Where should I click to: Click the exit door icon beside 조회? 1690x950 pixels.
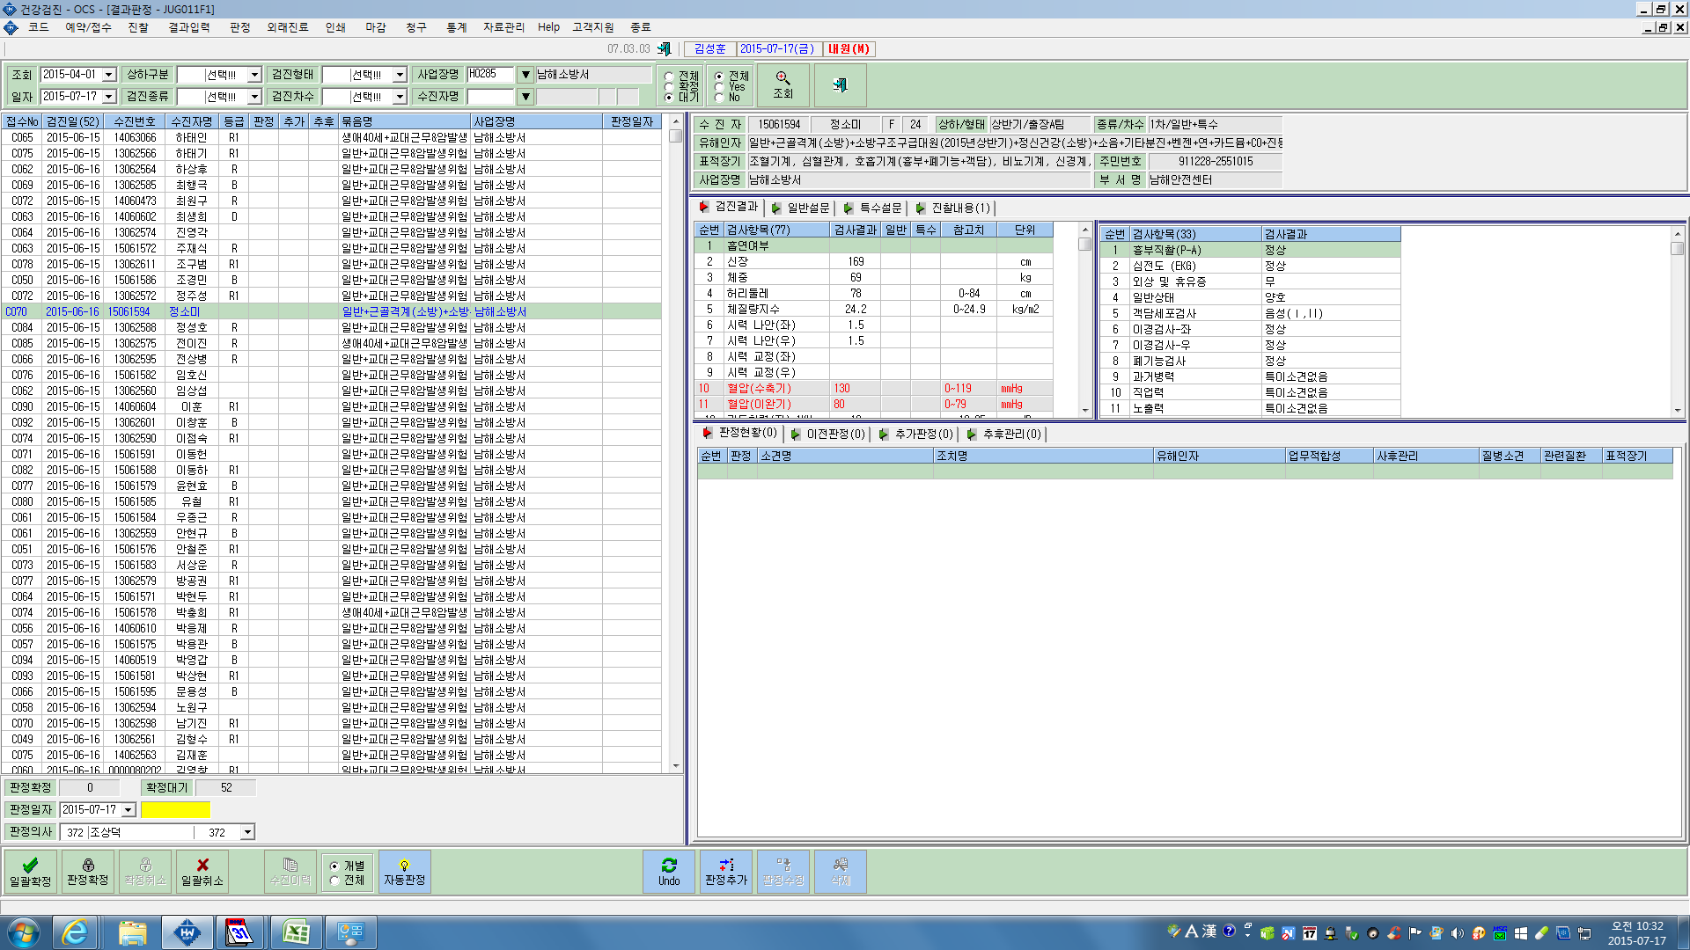(841, 85)
